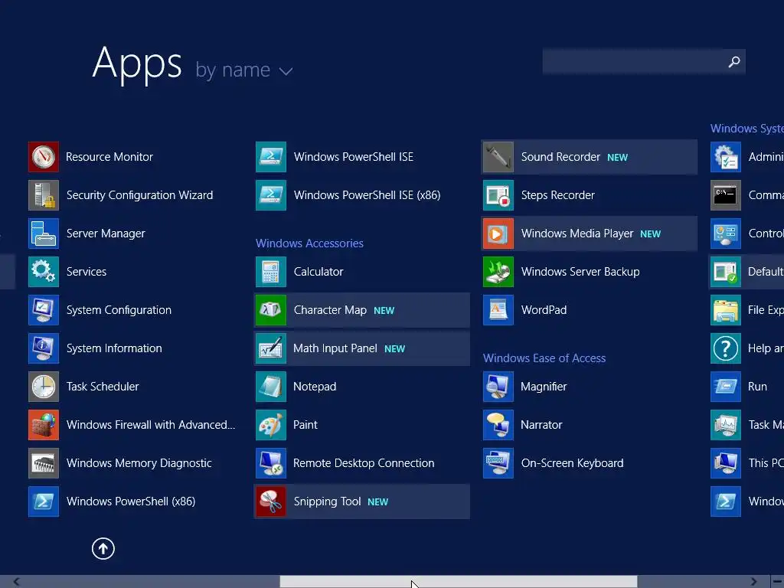Open Task Manager icon
784x588 pixels.
point(726,425)
